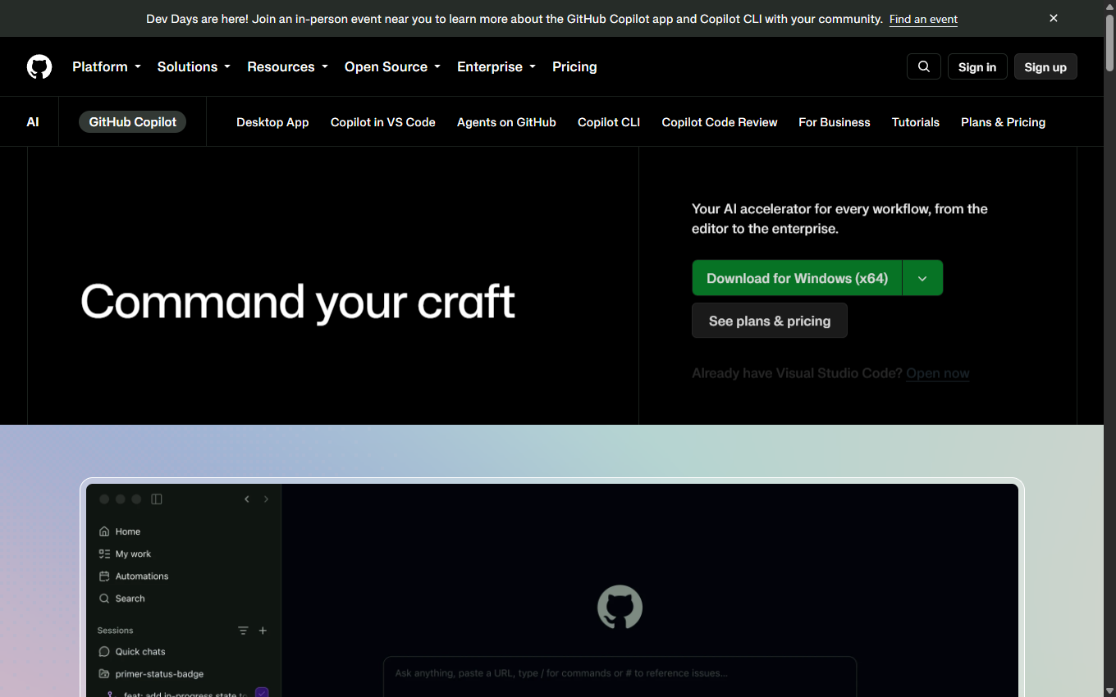
Task: Open Agents on GitHub
Action: click(506, 122)
